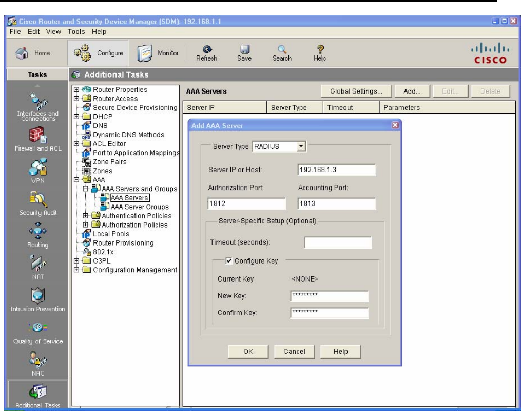Select Zones in the tree
Viewport: 521px width, 411px height.
coord(103,171)
